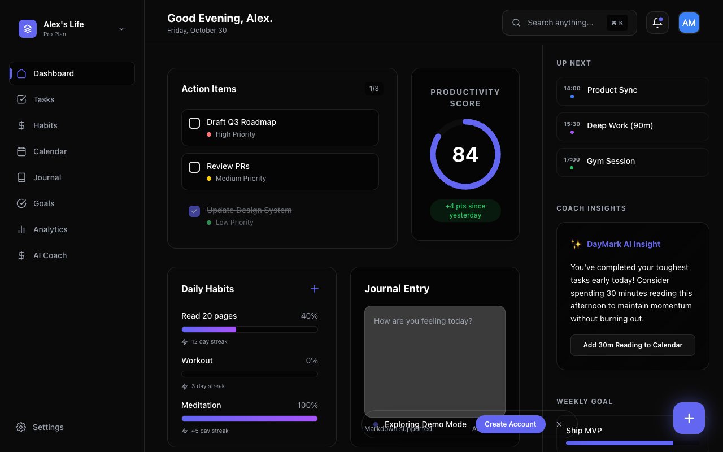Screen dimensions: 723x452
Task: Click the Goals circle-check icon
Action: (21, 203)
